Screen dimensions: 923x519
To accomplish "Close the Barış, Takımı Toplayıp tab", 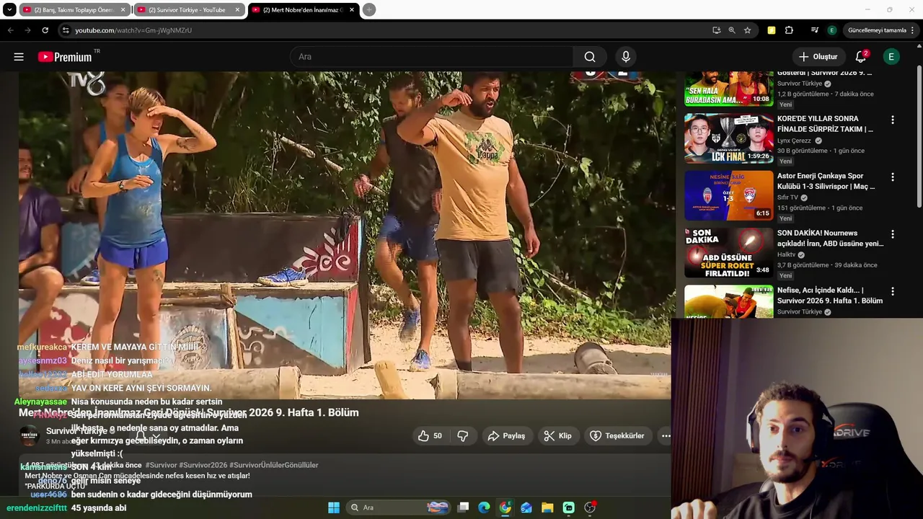I will [x=123, y=10].
